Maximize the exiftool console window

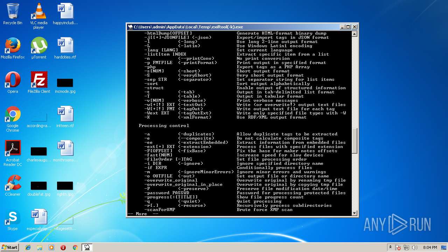pos(348,27)
